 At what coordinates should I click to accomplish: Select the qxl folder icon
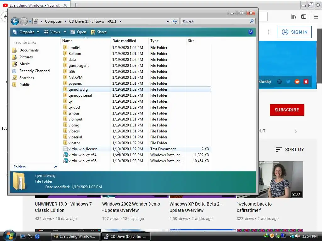point(65,101)
